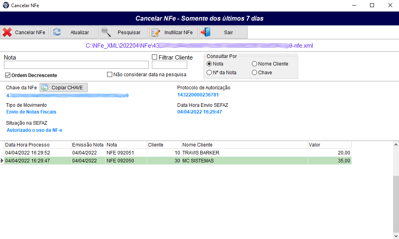Click the red X Cancelar NFe icon
399x239 pixels.
(7, 33)
